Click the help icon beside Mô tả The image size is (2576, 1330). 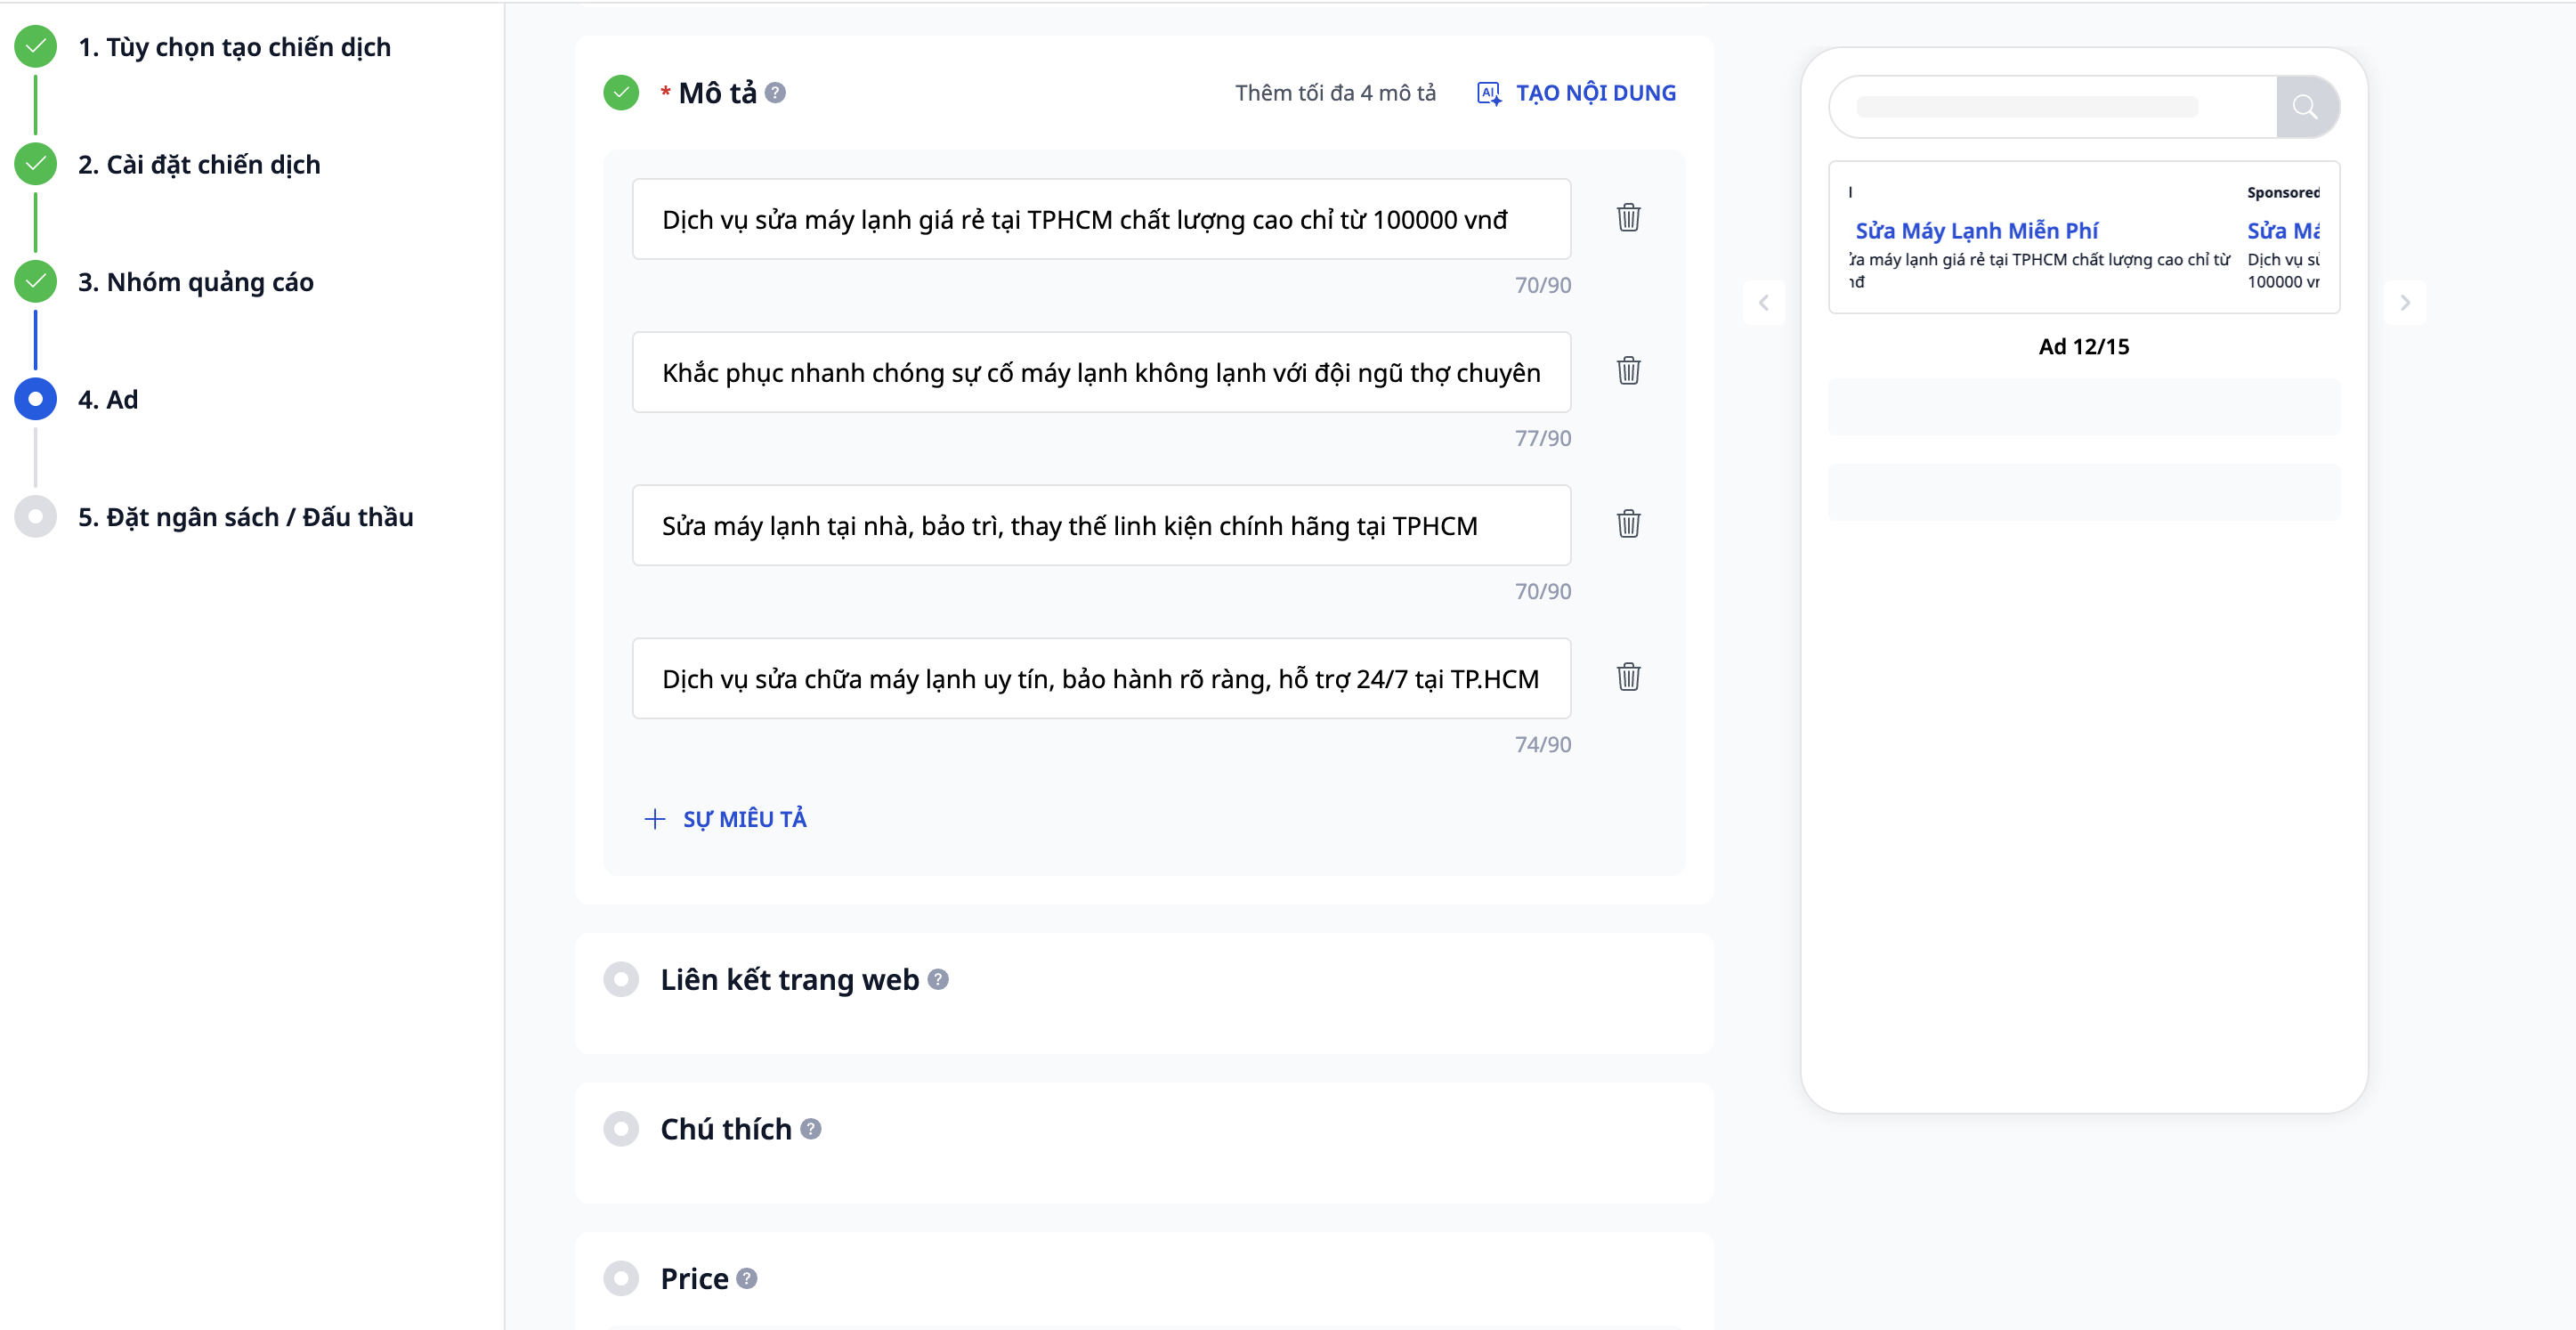[x=775, y=93]
